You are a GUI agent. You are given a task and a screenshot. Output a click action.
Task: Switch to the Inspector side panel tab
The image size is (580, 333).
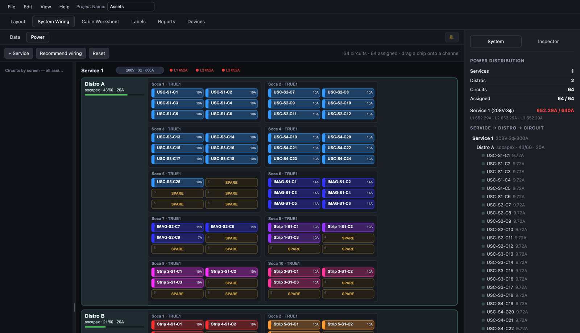pos(548,41)
